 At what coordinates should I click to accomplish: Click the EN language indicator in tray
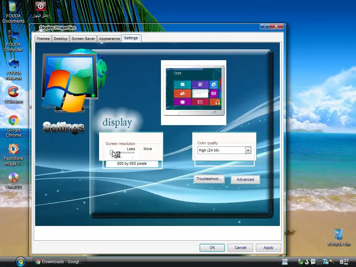coord(284,262)
